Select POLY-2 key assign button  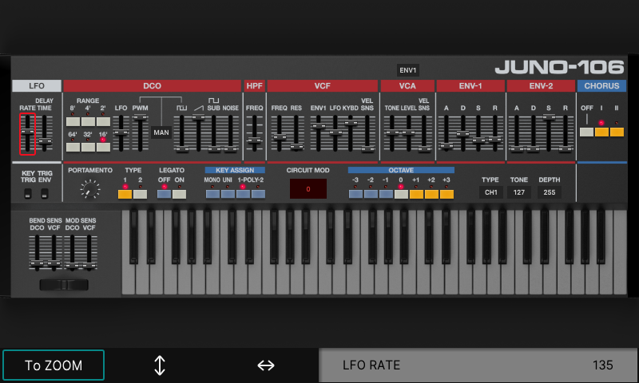(258, 194)
